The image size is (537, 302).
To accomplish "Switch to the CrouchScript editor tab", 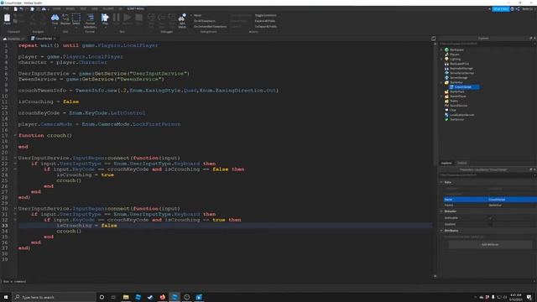I will click(43, 39).
